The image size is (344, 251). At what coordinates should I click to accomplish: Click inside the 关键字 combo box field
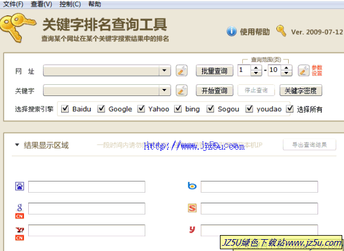click(101, 90)
